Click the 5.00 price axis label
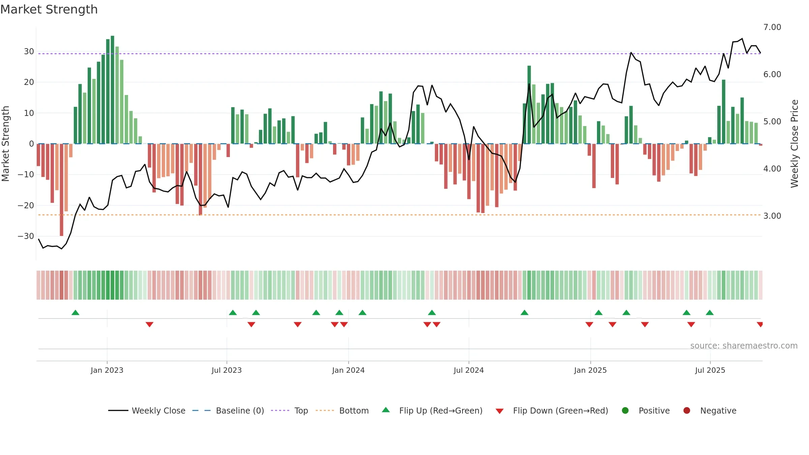The width and height of the screenshot is (809, 455). [772, 121]
